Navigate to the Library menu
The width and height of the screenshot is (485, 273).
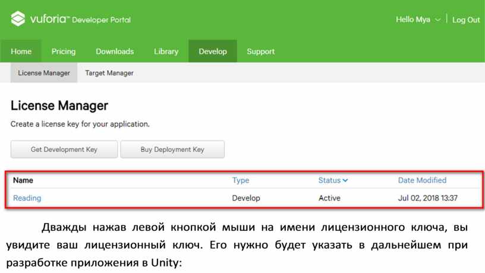click(x=166, y=51)
